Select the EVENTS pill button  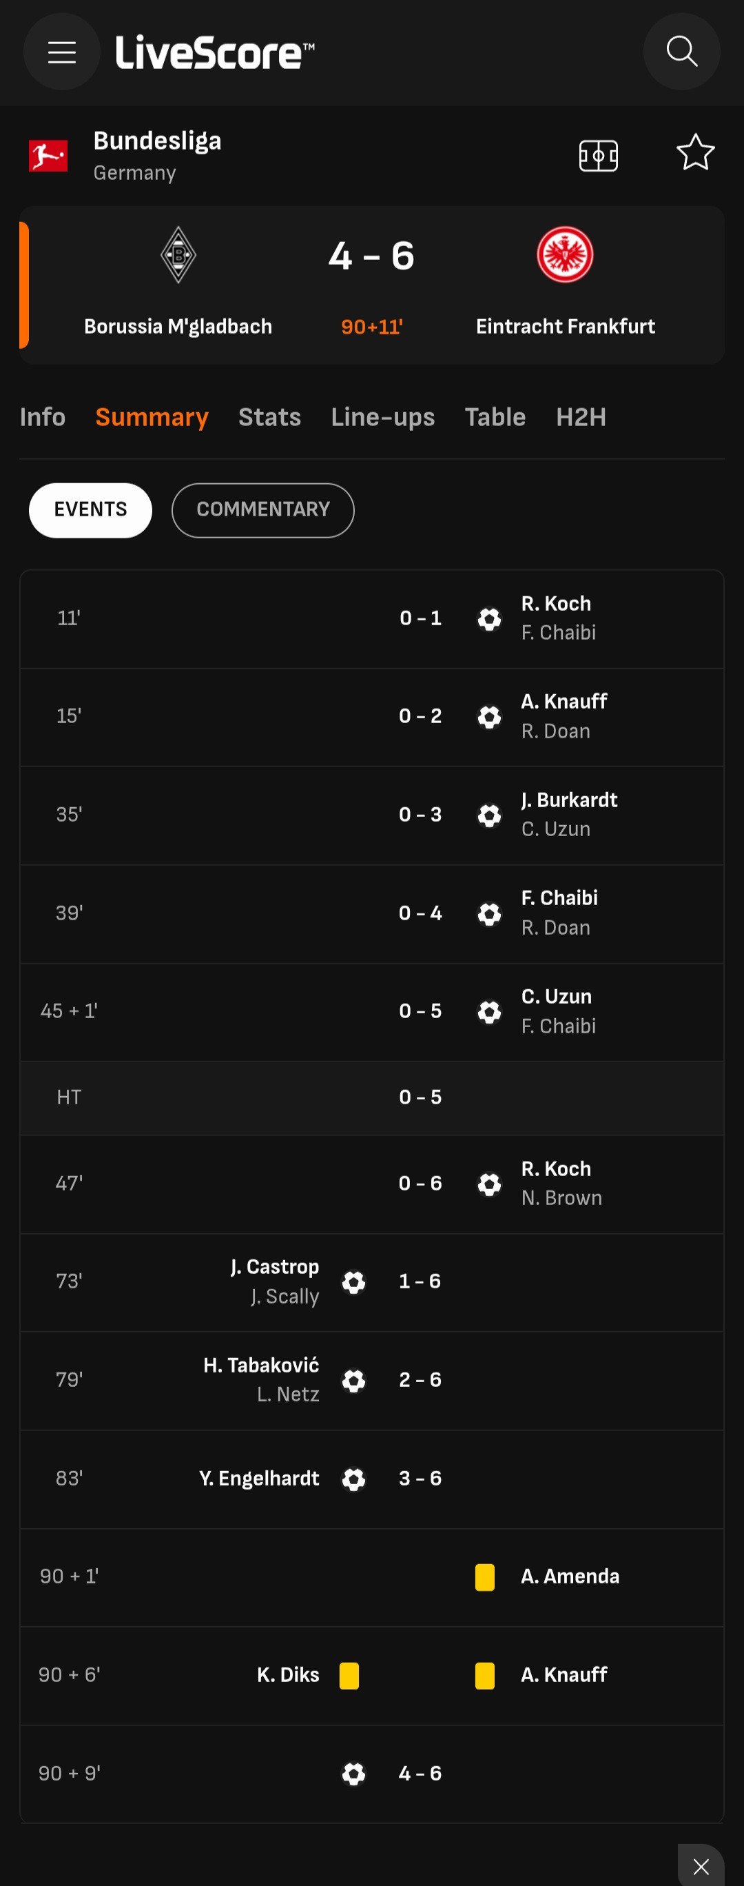point(91,509)
